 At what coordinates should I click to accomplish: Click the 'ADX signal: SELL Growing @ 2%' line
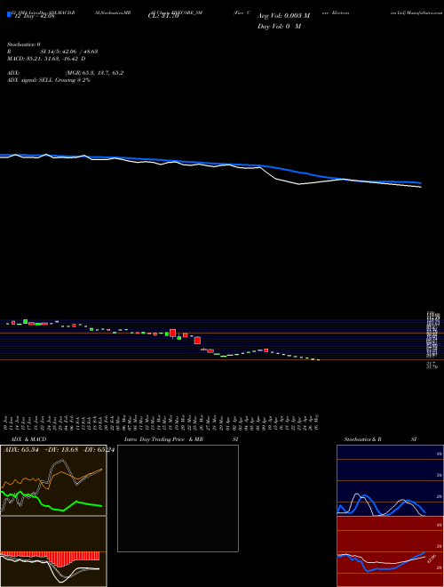pos(49,80)
